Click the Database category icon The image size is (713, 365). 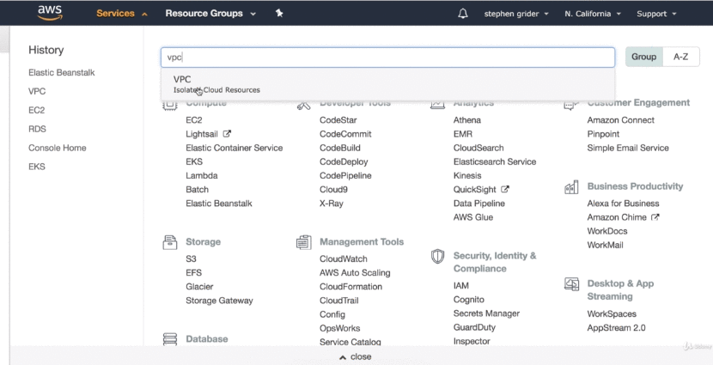[170, 339]
